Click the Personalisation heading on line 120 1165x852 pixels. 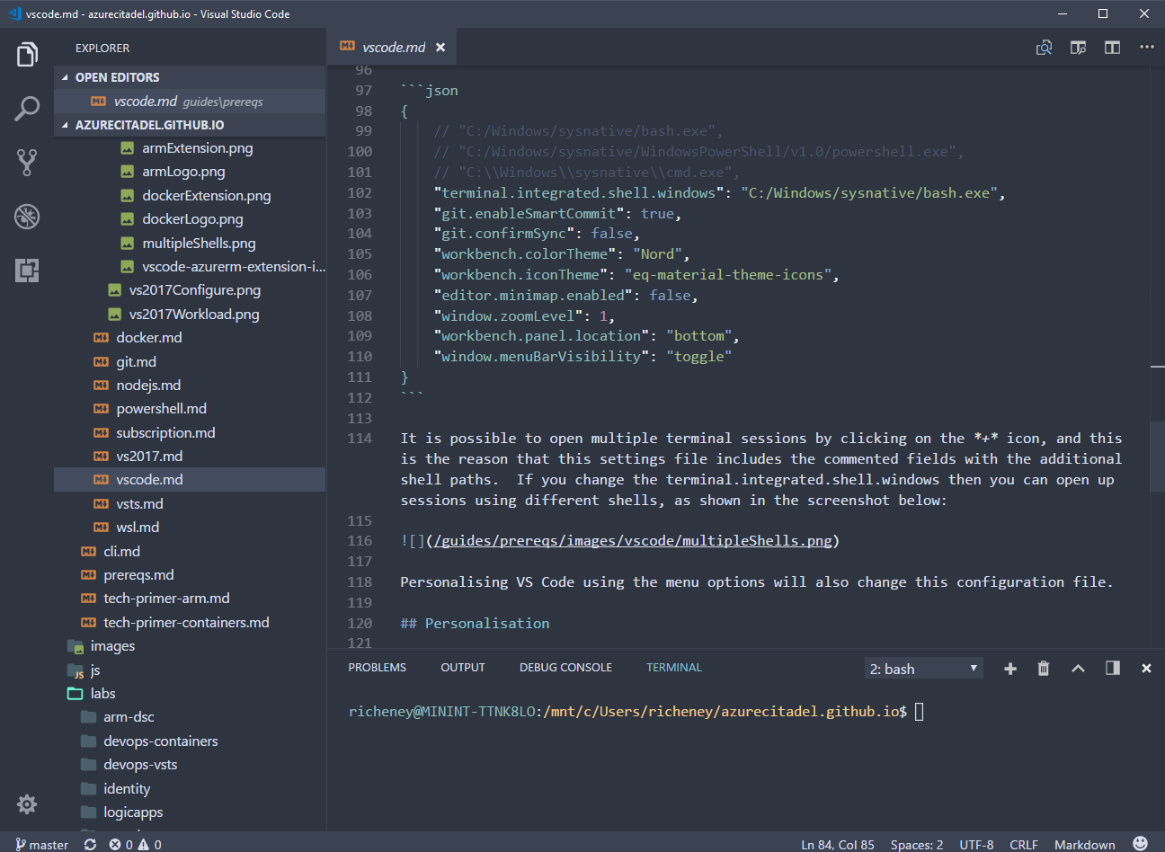point(475,624)
